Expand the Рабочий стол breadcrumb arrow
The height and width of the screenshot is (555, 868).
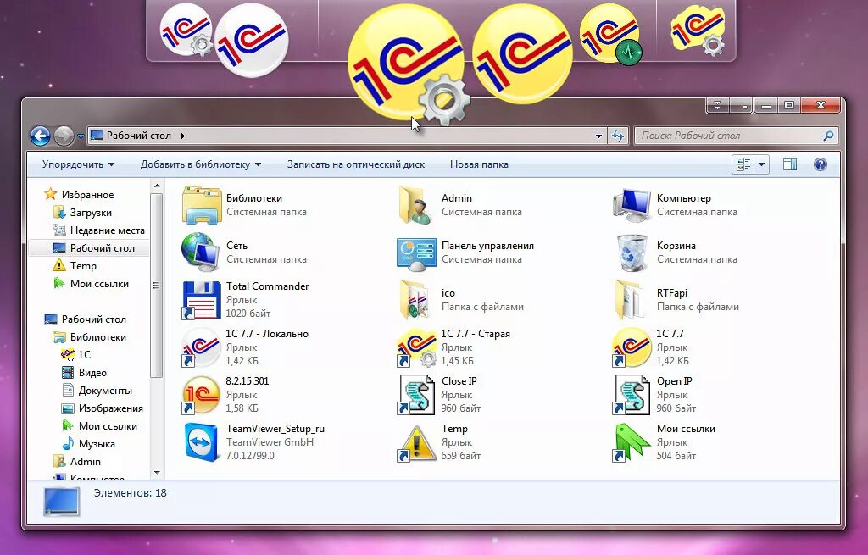coord(183,136)
